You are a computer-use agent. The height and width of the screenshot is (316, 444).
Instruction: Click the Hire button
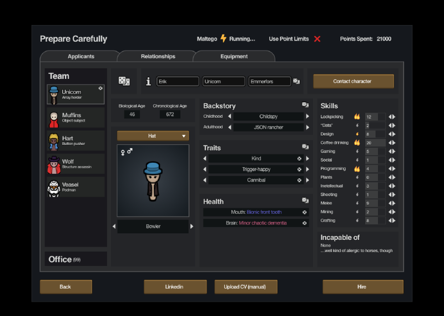[363, 287]
